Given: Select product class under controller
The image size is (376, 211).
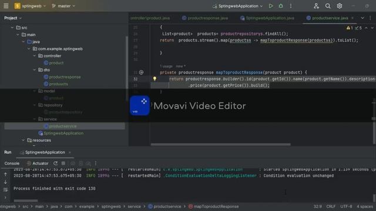Looking at the screenshot, I should (54, 63).
